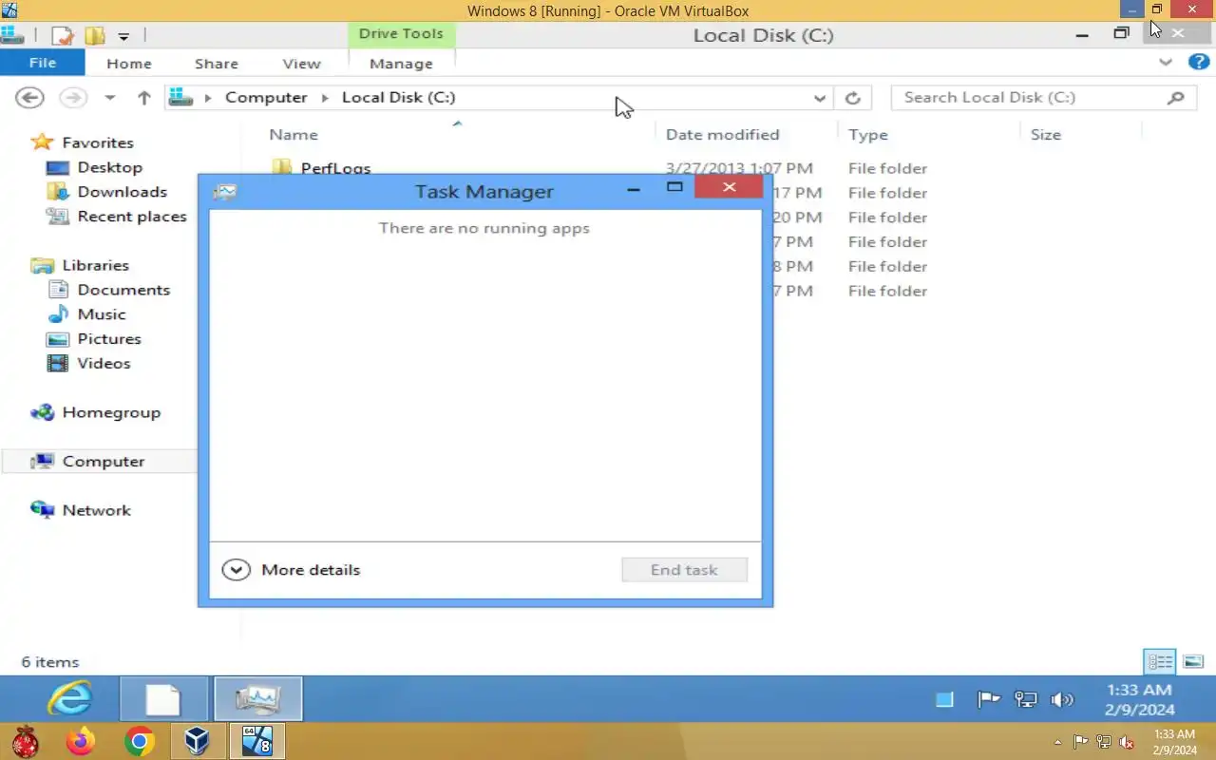
Task: Expand the arrow between Computer and Local Disk
Action: 325,98
